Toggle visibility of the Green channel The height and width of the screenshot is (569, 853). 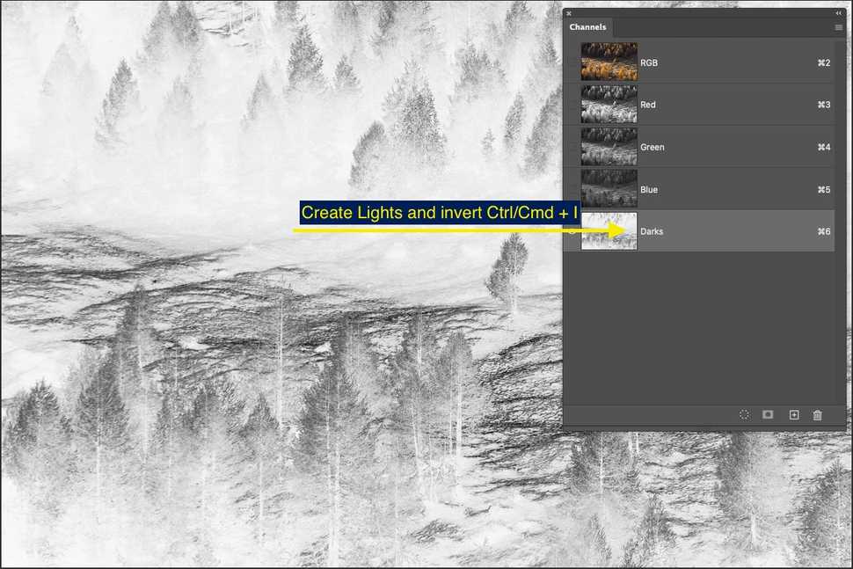pyautogui.click(x=572, y=147)
